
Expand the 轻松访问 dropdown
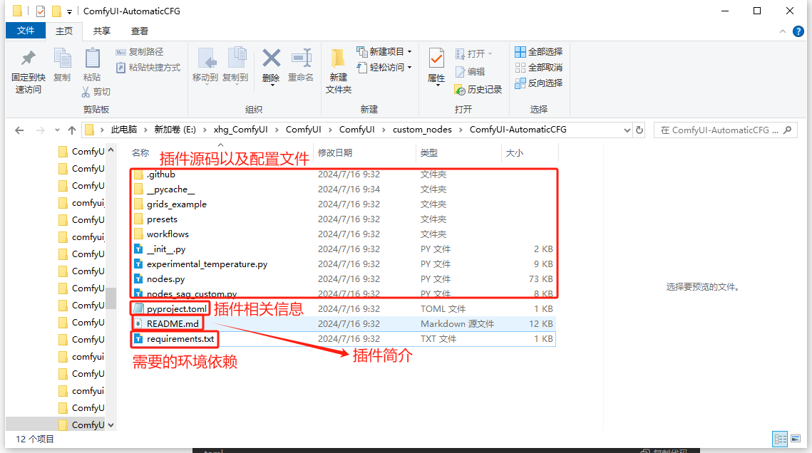point(409,68)
